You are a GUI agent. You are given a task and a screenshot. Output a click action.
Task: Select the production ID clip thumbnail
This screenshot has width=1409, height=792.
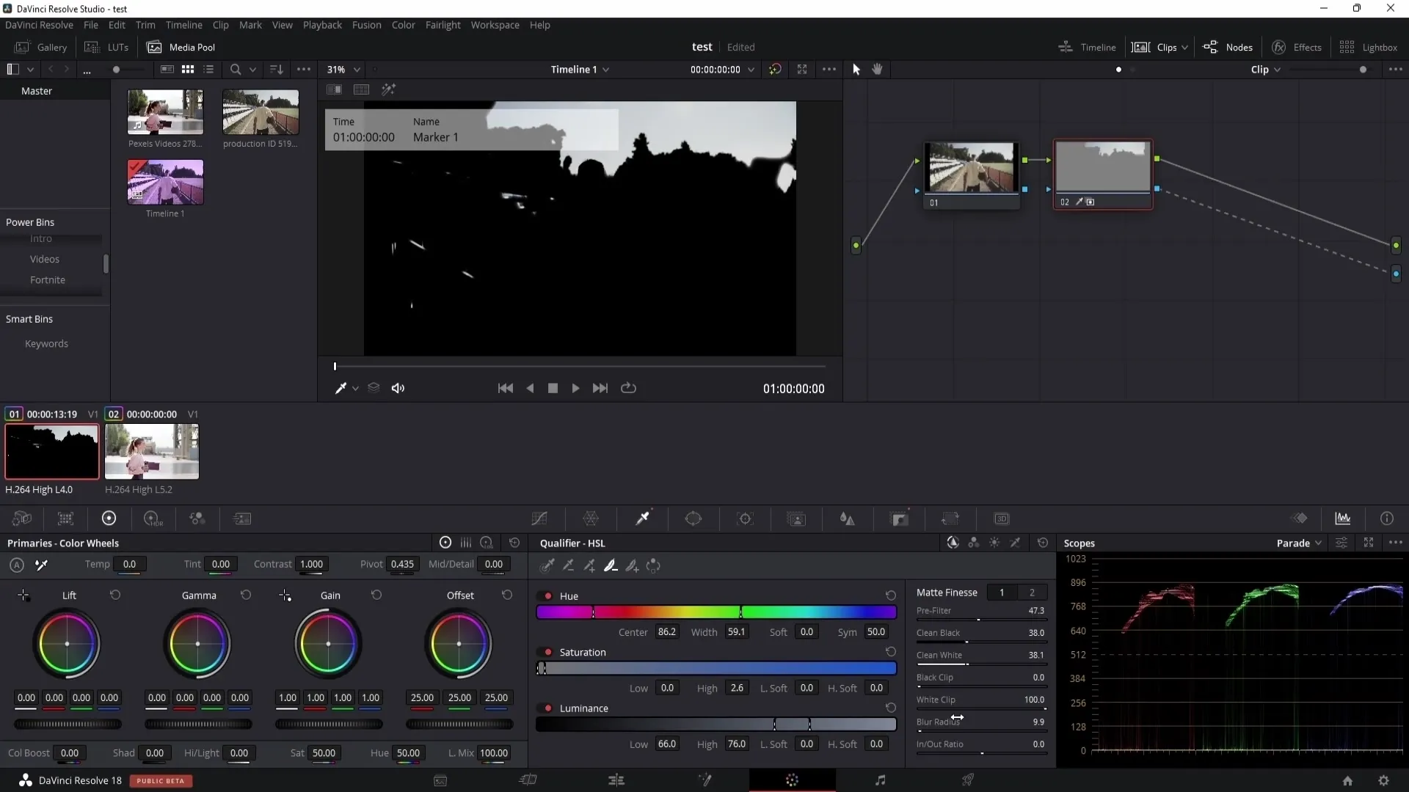click(261, 112)
